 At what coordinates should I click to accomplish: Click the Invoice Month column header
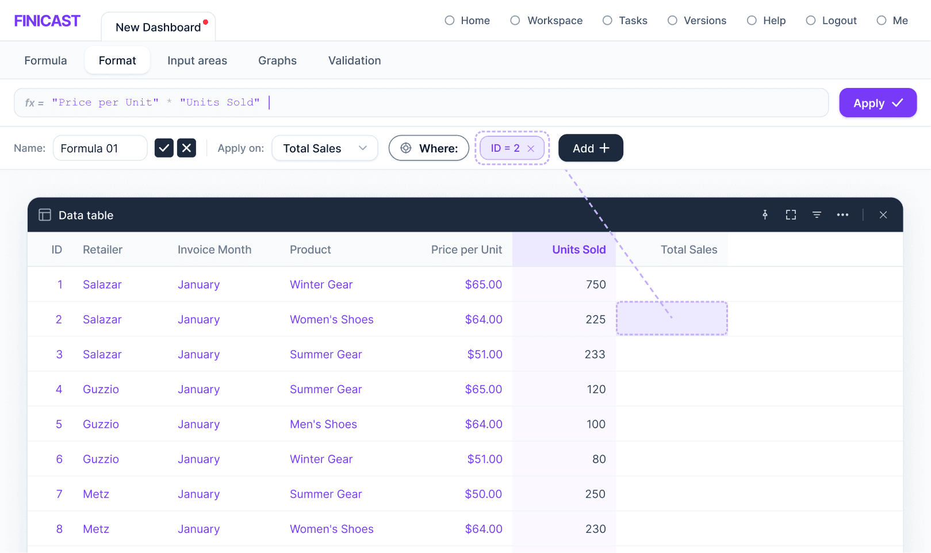pyautogui.click(x=214, y=249)
